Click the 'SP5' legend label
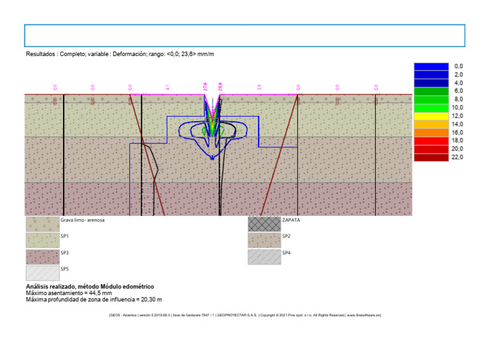Image resolution: width=489 pixels, height=346 pixels. [64, 269]
